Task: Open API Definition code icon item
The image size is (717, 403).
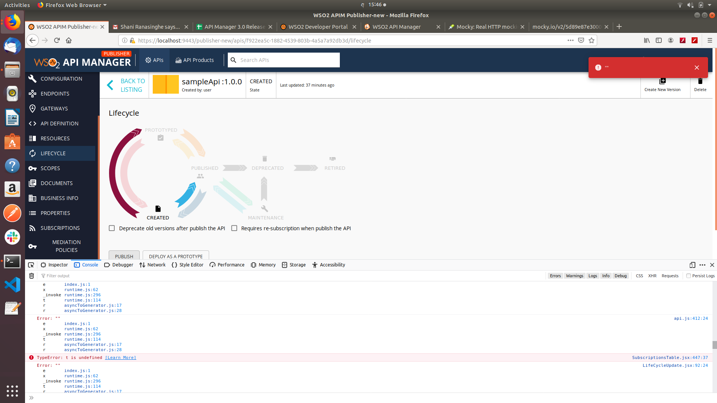Action: [60, 124]
